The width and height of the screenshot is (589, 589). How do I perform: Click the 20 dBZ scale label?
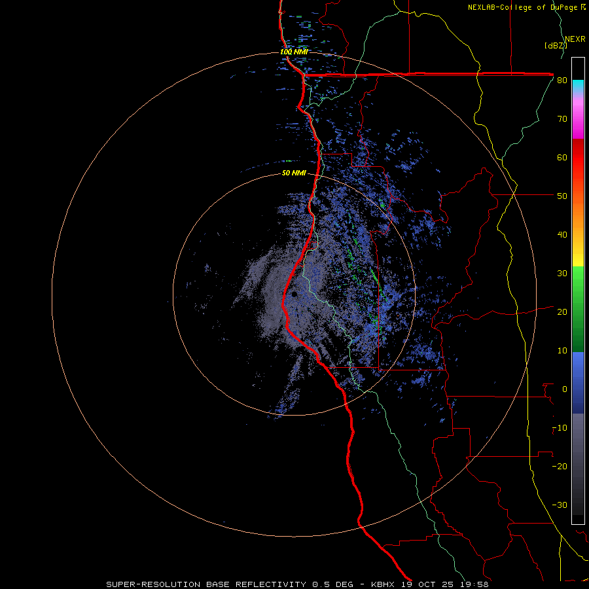point(562,312)
